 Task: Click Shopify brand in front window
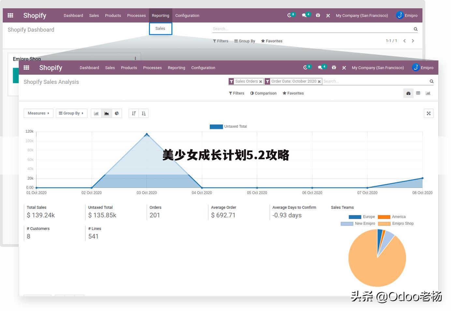51,68
